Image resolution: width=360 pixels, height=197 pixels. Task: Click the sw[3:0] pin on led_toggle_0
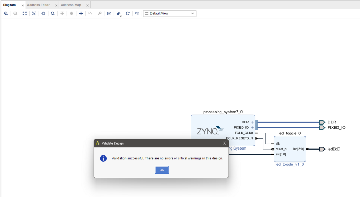click(x=281, y=154)
